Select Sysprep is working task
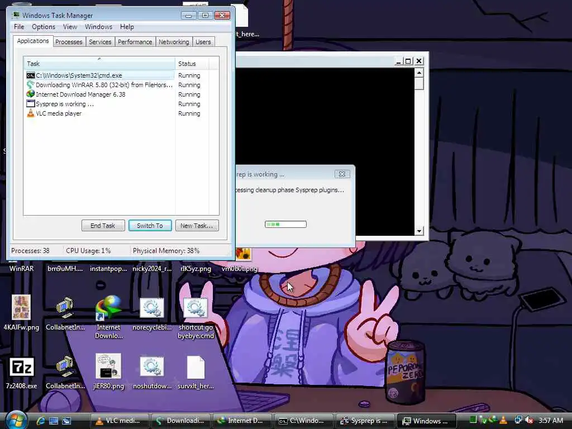Viewport: 572px width, 429px height. 99,103
